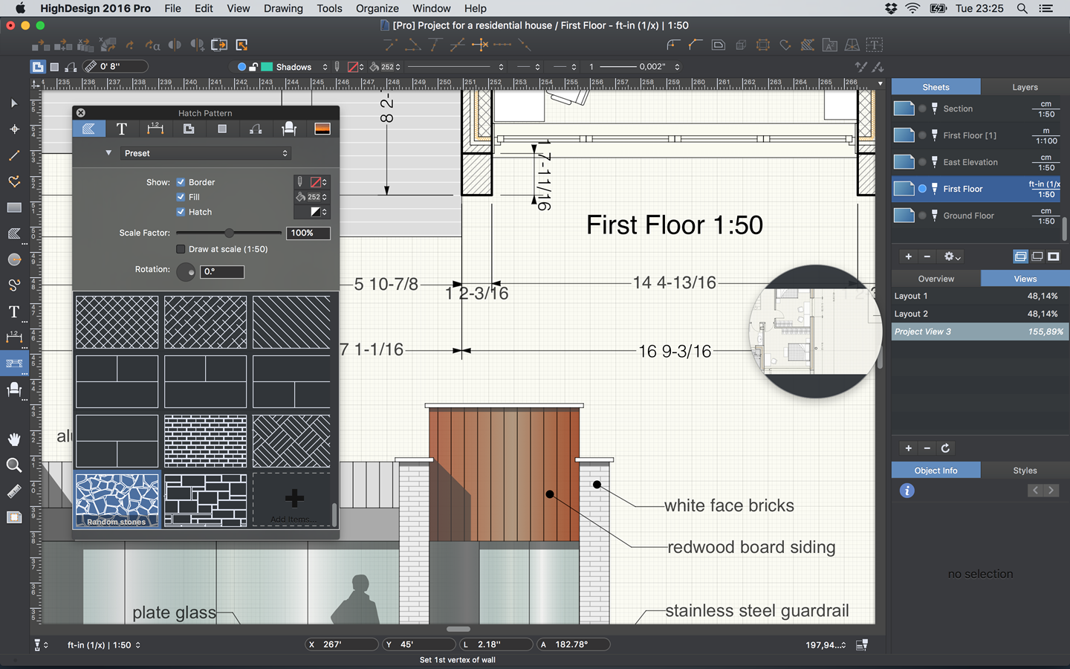Open the Drawing menu

(x=283, y=8)
